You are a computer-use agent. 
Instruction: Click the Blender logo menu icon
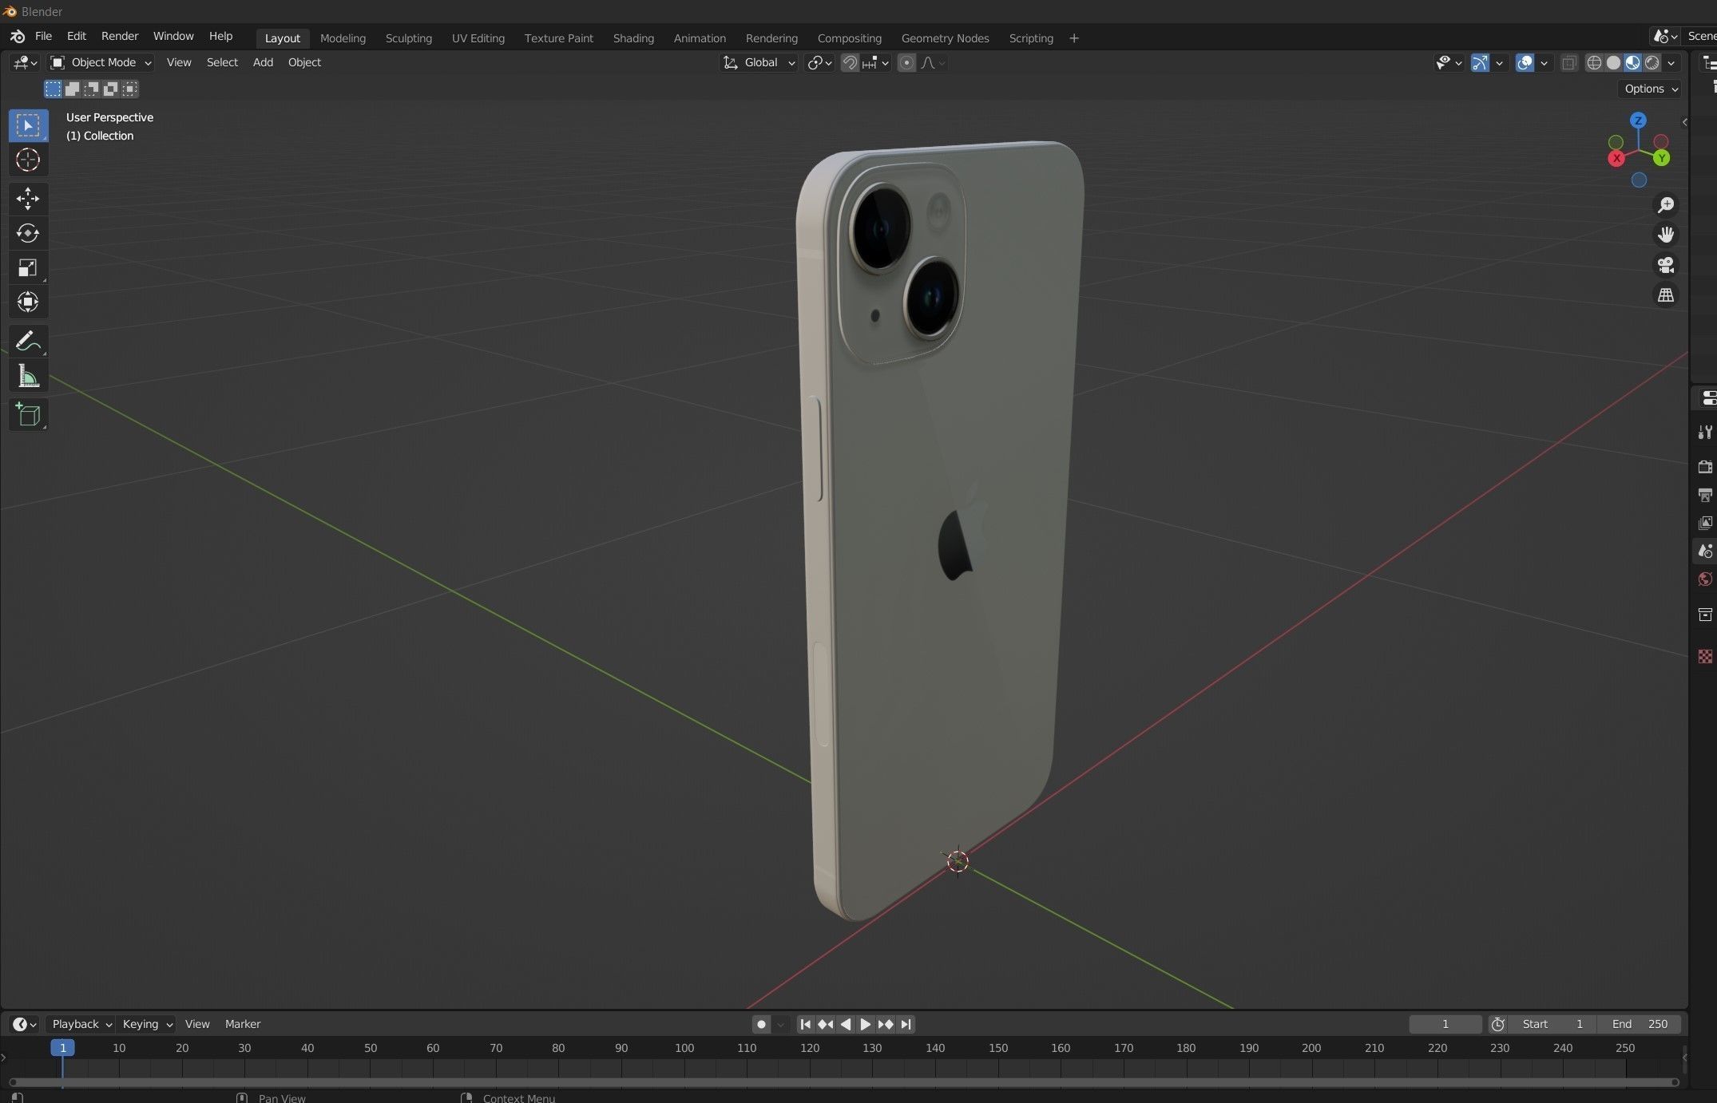tap(18, 37)
